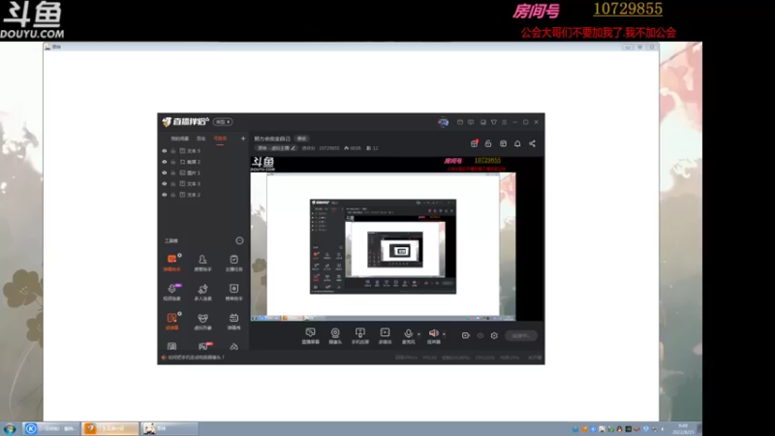The height and width of the screenshot is (436, 775).
Task: Switch to the first scene tab
Action: 180,139
